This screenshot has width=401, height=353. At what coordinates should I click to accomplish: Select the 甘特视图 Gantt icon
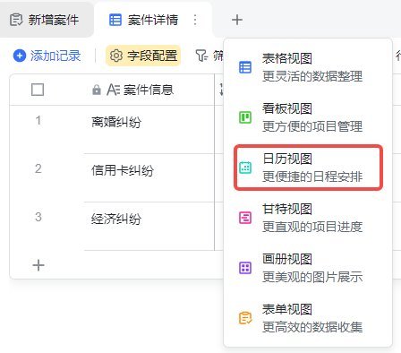point(245,218)
